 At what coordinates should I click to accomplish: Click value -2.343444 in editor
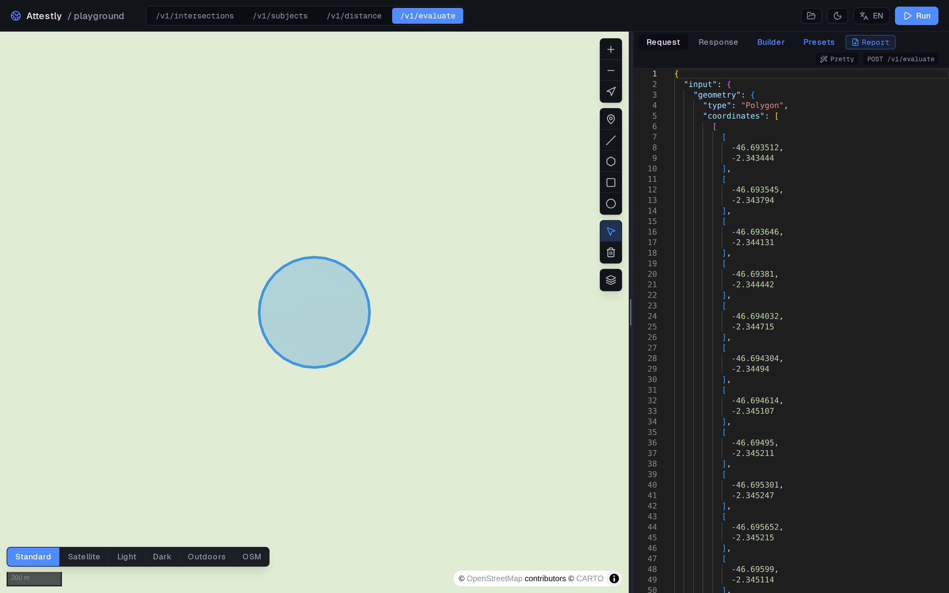point(753,158)
